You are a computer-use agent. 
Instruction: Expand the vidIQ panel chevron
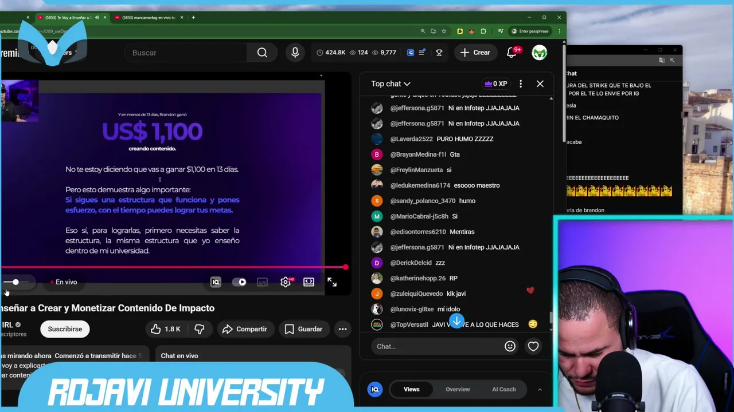tap(540, 389)
